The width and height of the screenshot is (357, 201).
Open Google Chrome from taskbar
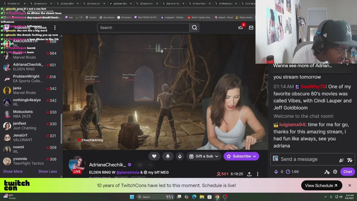tap(217, 197)
